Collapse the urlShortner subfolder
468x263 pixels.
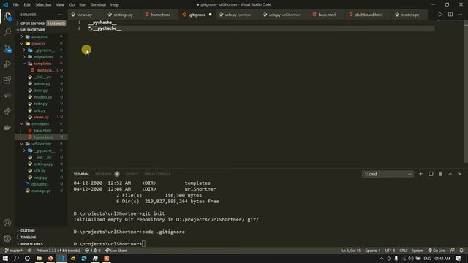click(x=41, y=144)
